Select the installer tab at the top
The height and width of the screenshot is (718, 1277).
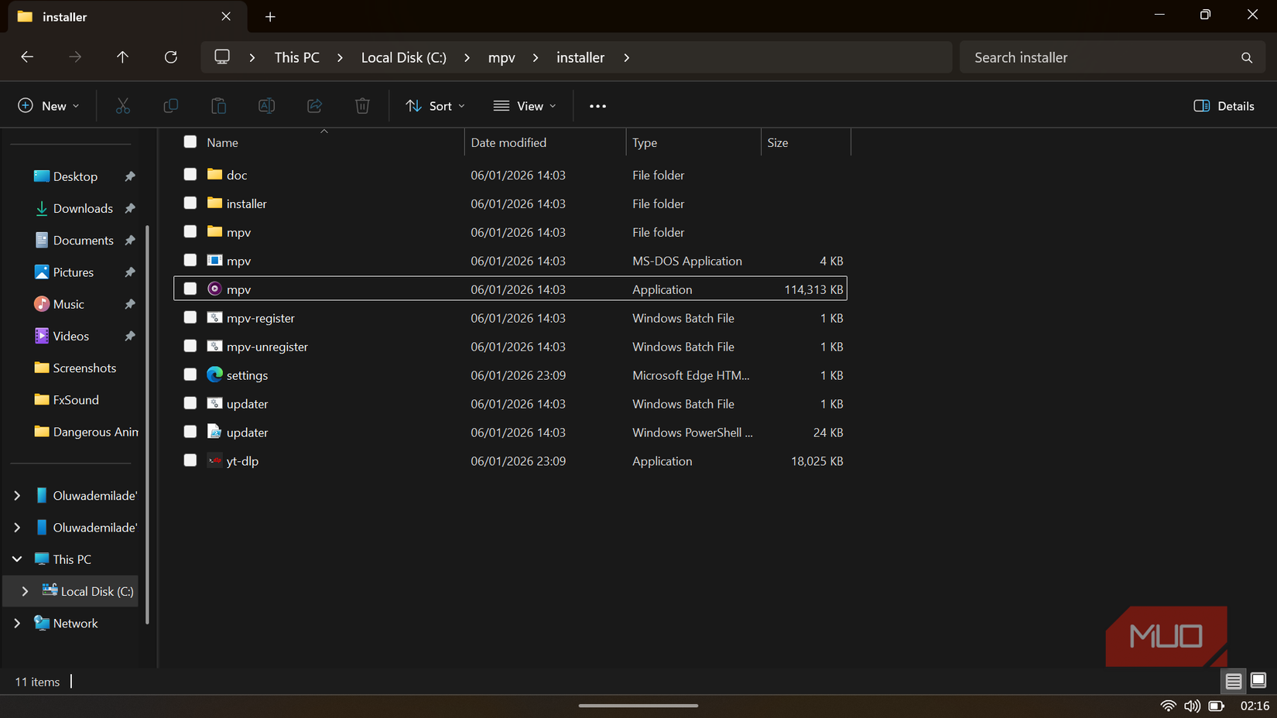[x=64, y=16]
